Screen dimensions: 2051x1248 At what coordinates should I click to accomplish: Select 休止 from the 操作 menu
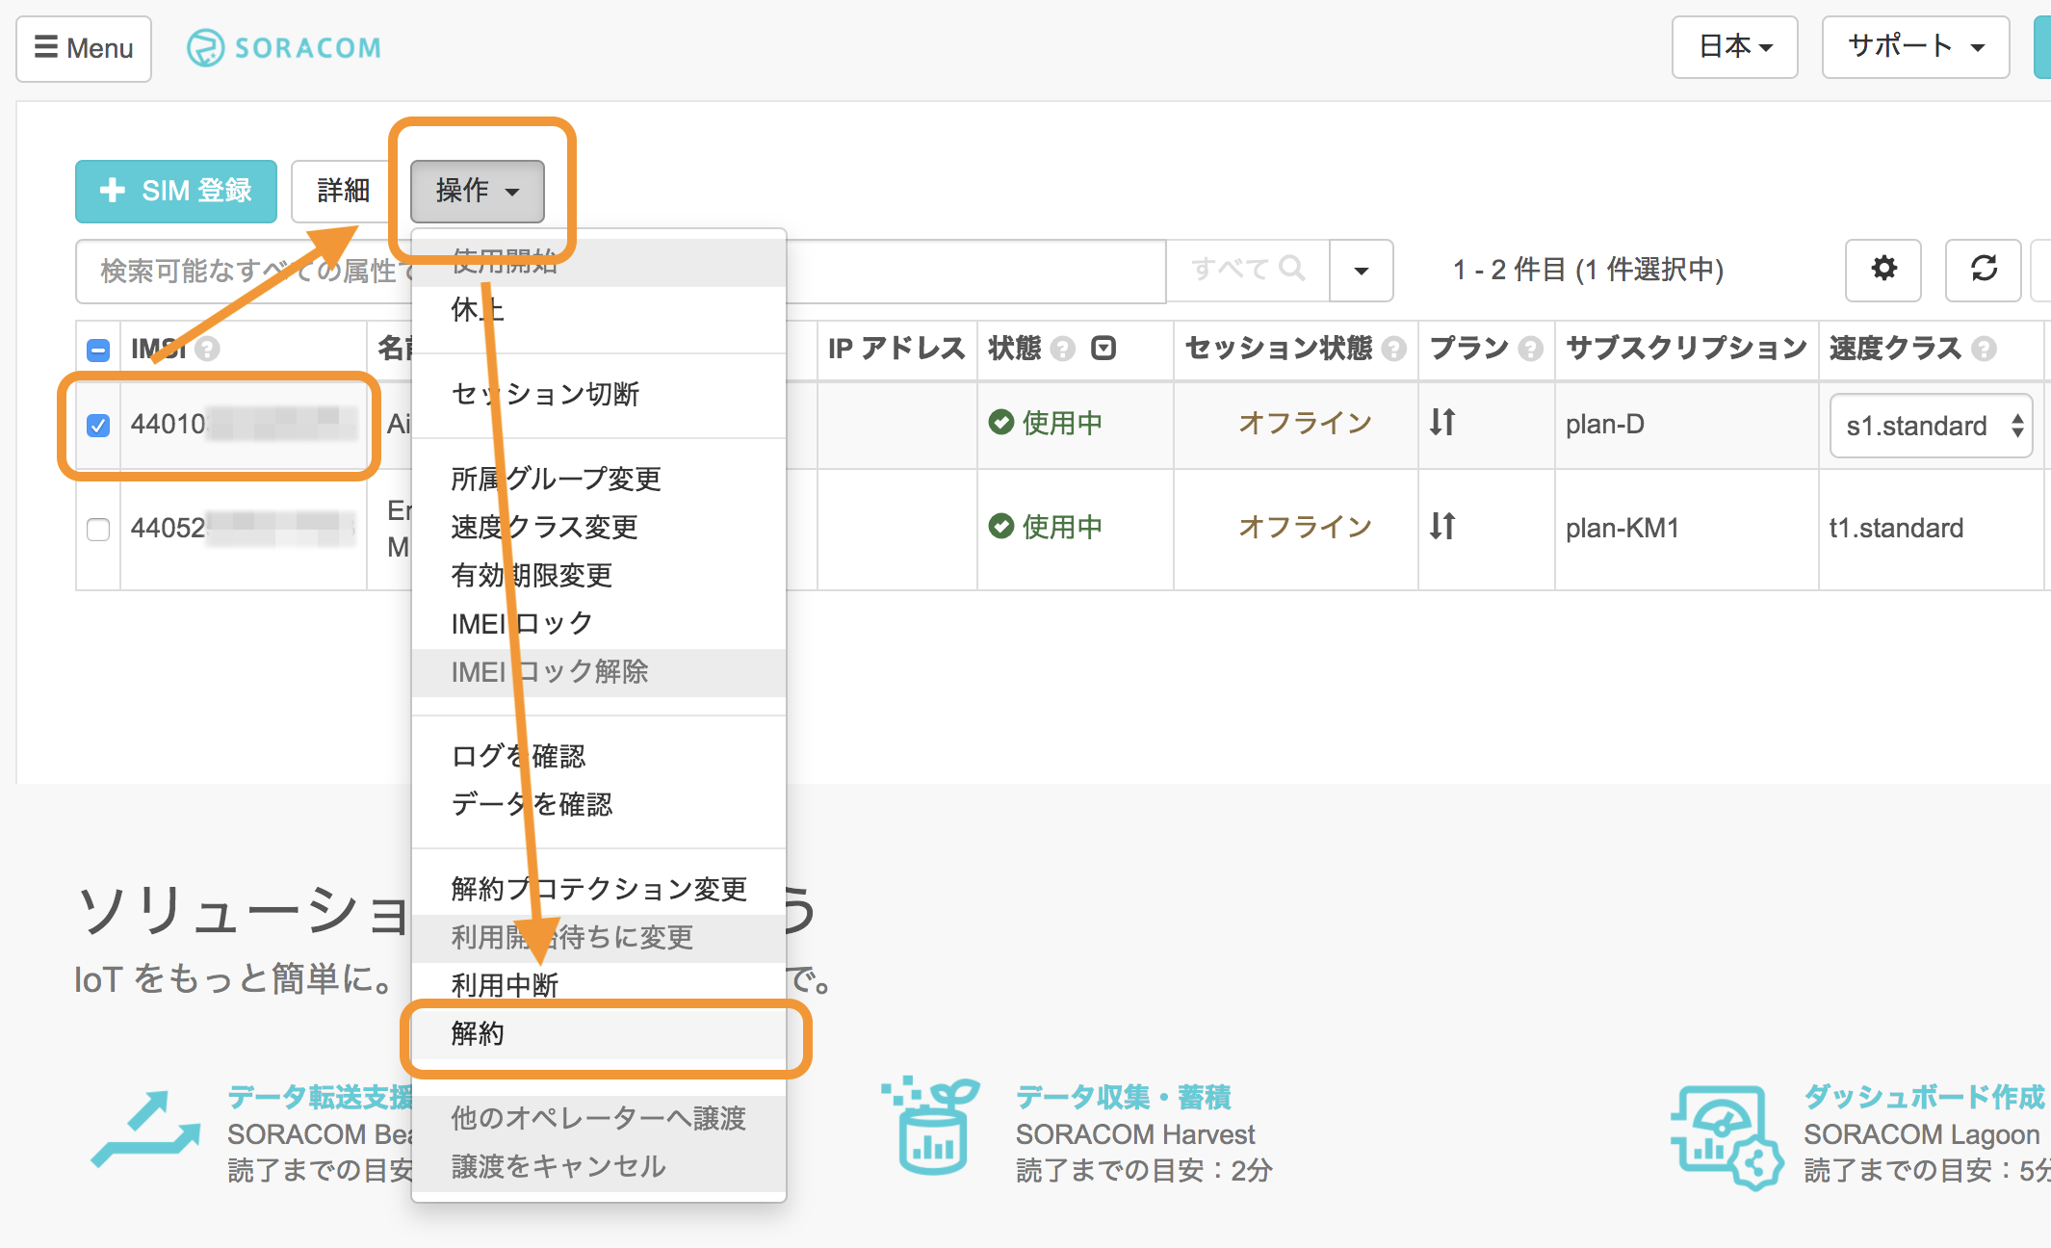pyautogui.click(x=599, y=310)
